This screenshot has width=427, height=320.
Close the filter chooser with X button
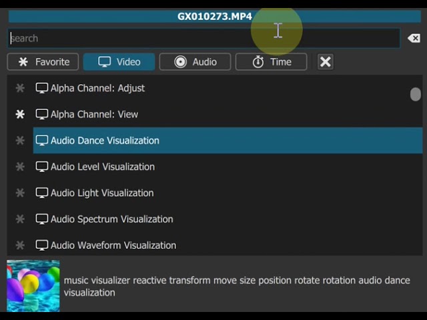(x=326, y=62)
